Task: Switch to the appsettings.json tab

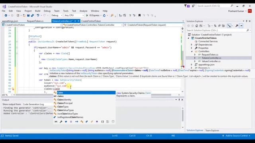Action: pos(10,21)
